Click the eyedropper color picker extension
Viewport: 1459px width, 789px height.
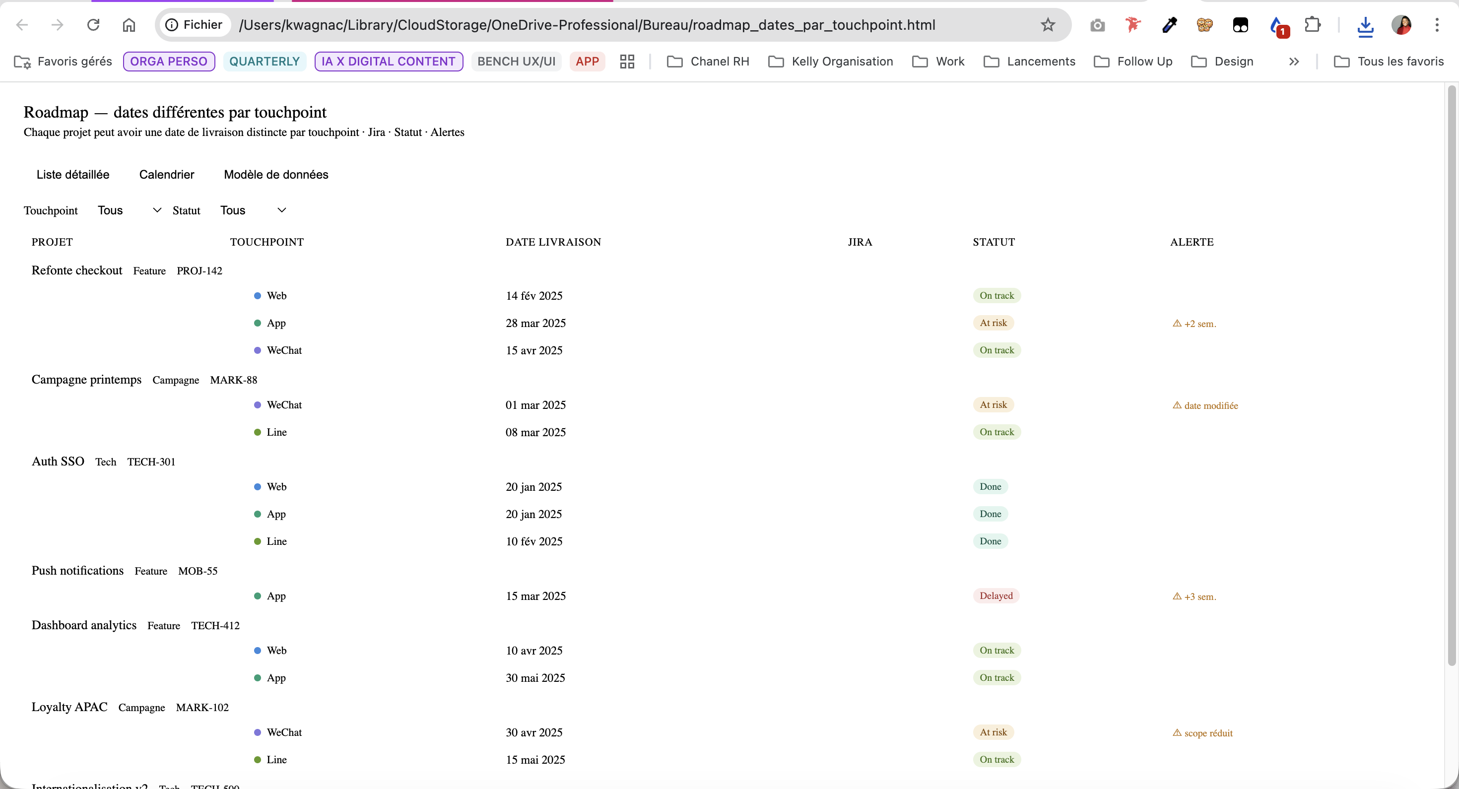coord(1169,25)
